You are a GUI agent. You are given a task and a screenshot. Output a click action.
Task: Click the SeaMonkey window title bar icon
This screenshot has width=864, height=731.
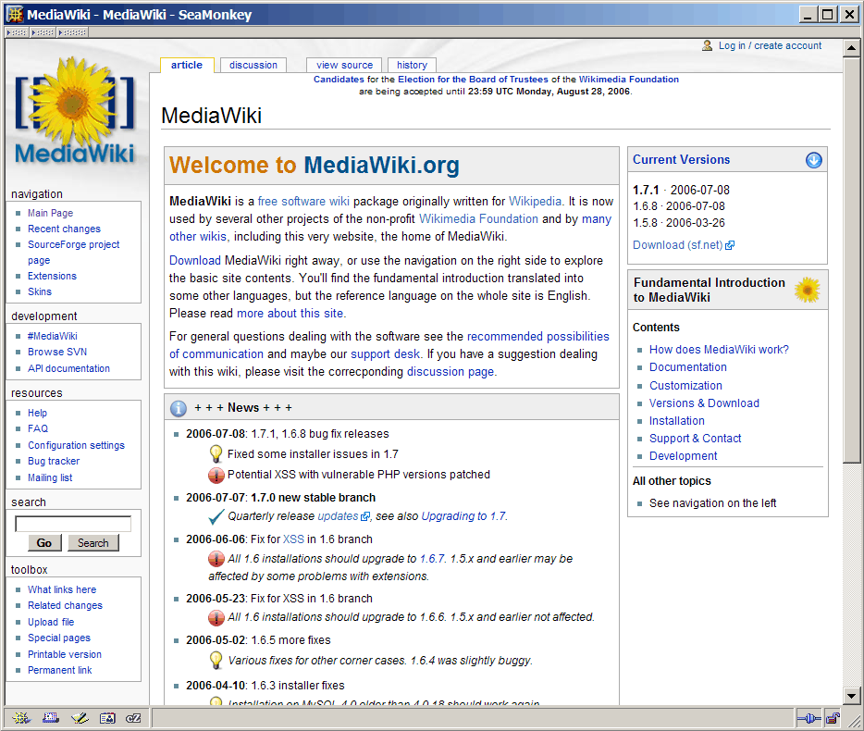pos(15,14)
